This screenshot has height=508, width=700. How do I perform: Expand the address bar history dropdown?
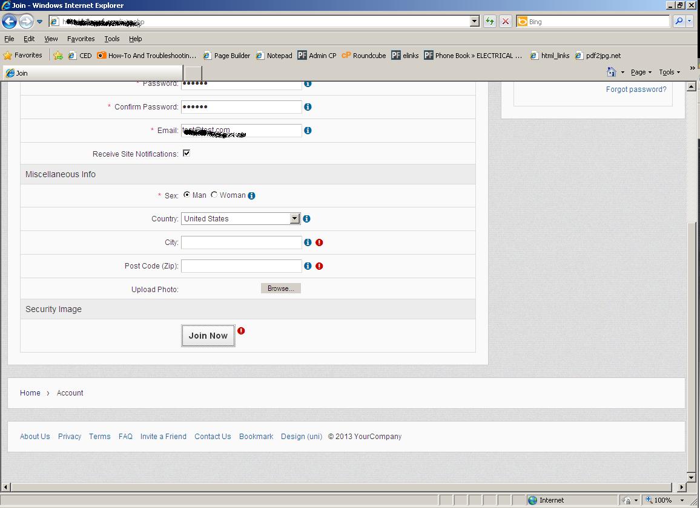tap(474, 21)
